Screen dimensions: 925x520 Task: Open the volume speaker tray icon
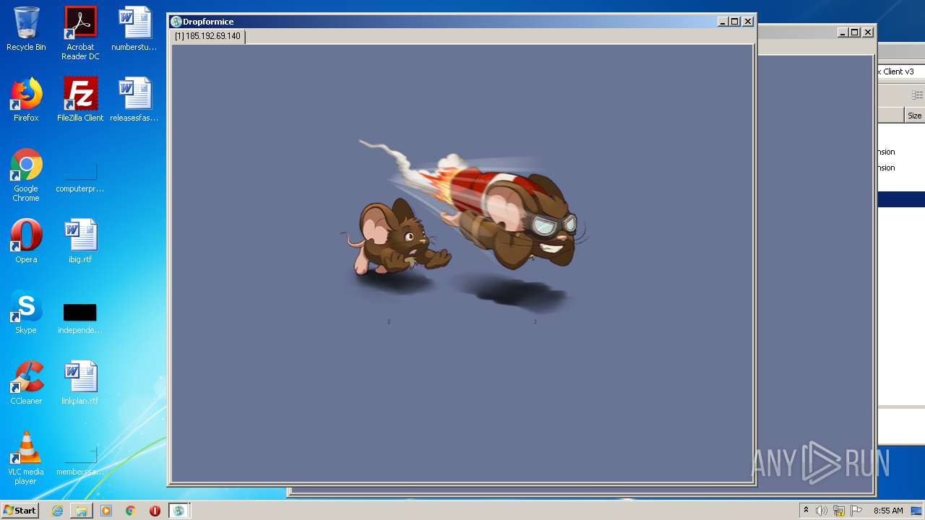[x=822, y=511]
